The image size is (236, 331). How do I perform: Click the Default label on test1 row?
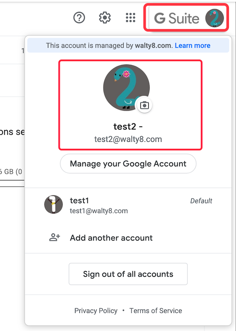pos(201,201)
